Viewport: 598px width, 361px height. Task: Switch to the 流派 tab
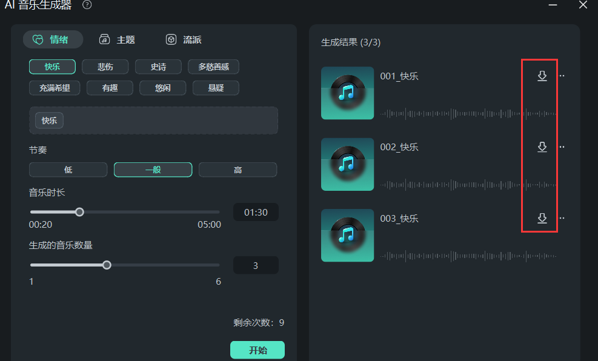(x=183, y=39)
